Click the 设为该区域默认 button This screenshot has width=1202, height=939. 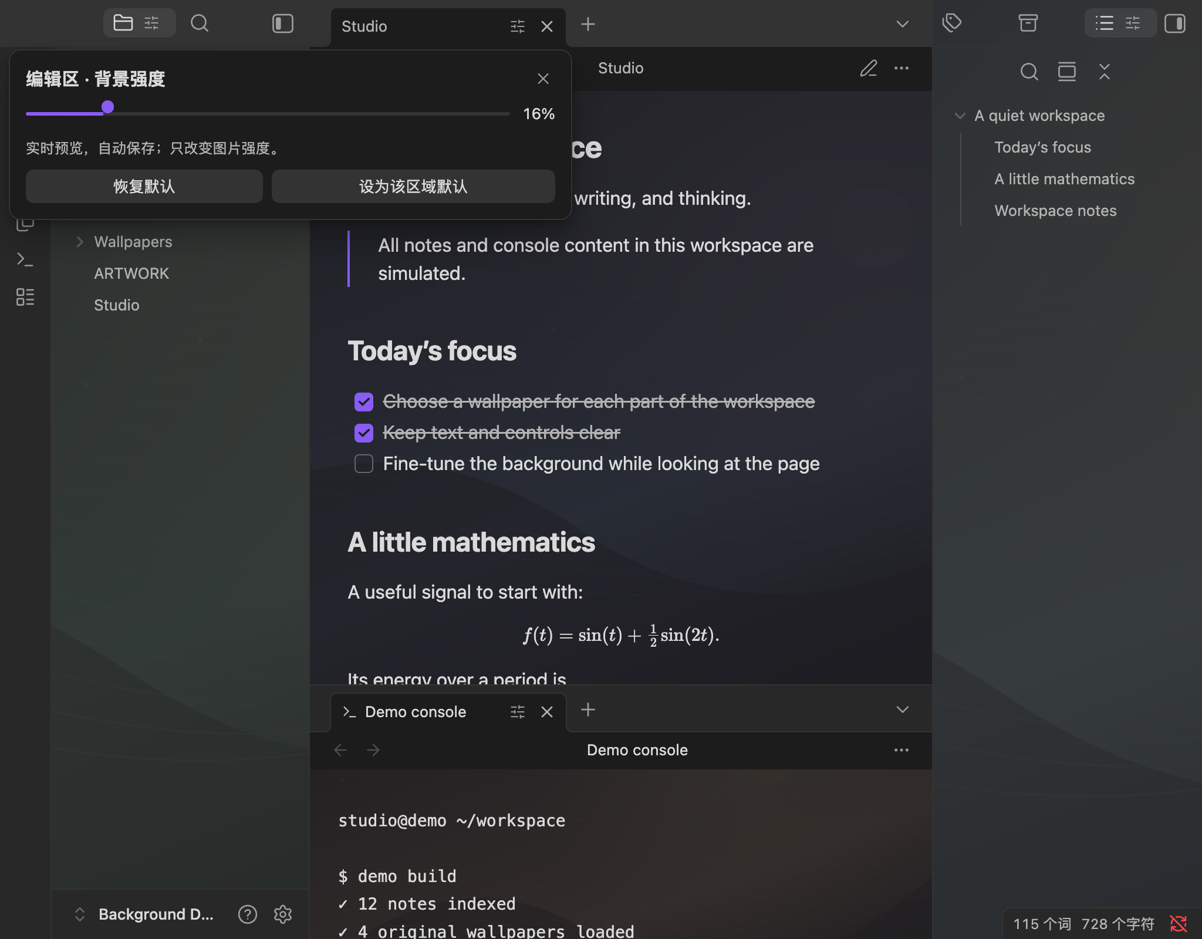[413, 187]
